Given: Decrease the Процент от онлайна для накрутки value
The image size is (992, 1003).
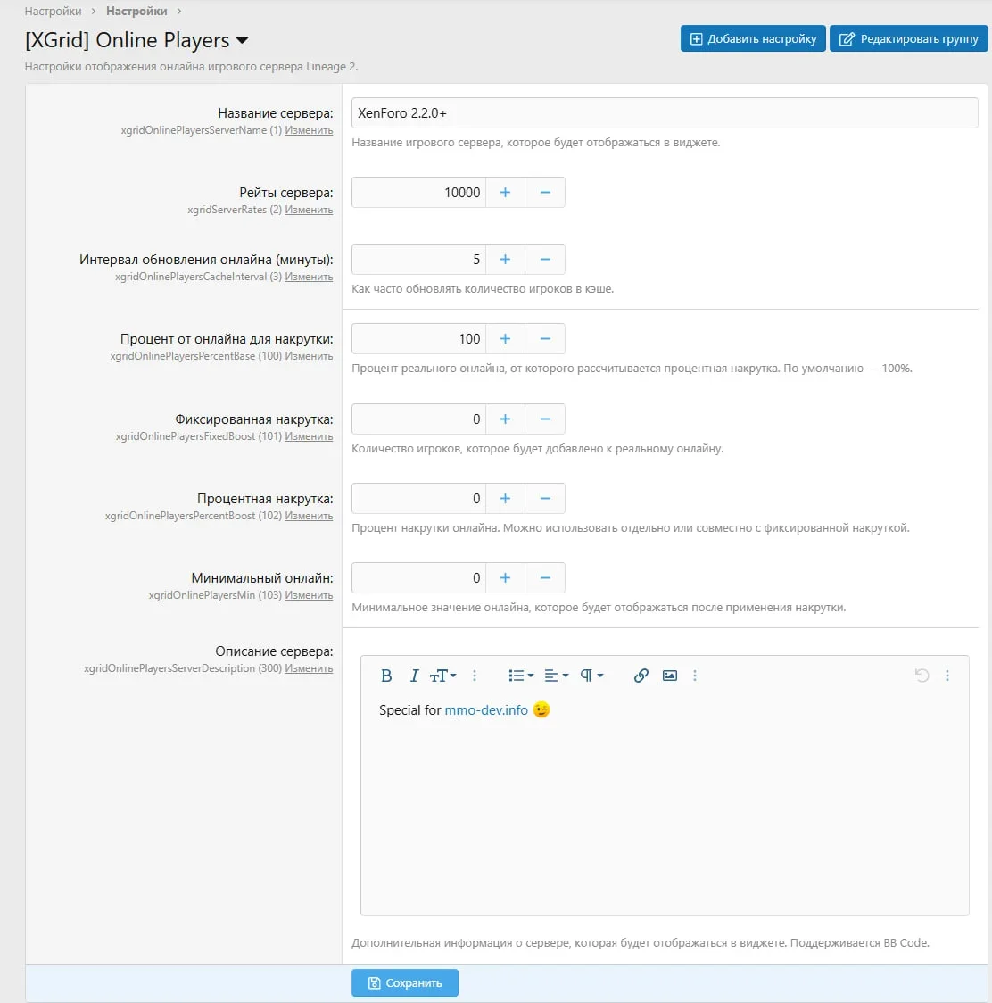Looking at the screenshot, I should 545,338.
